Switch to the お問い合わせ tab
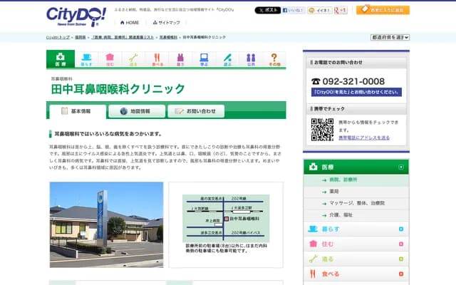This screenshot has height=285, width=456. (x=196, y=111)
